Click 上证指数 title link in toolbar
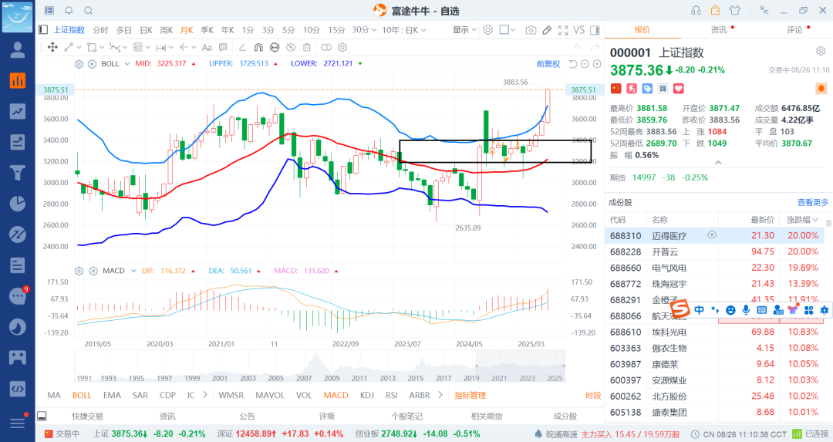Screen dimensions: 833x442 pos(69,30)
